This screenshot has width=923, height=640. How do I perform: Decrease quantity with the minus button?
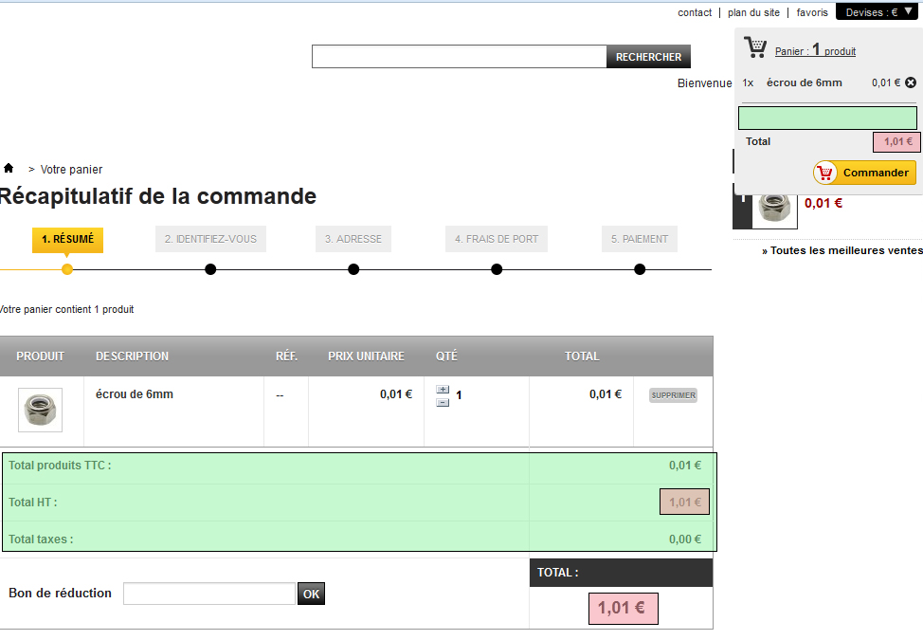[x=443, y=403]
